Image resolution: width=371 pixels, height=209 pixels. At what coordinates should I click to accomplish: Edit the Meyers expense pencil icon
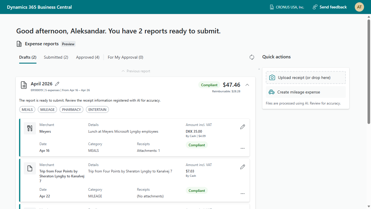click(243, 127)
